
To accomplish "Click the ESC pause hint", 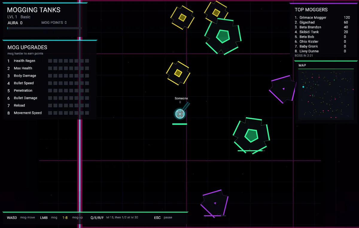I will [x=163, y=218].
